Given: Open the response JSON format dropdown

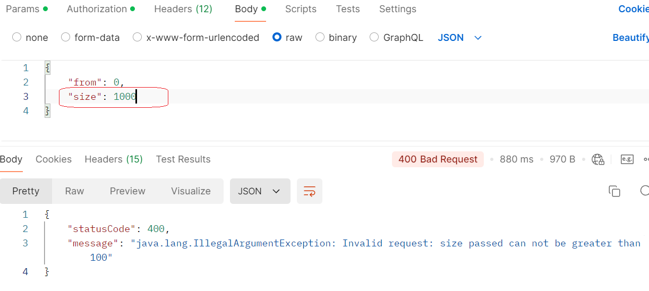Looking at the screenshot, I should pyautogui.click(x=260, y=191).
